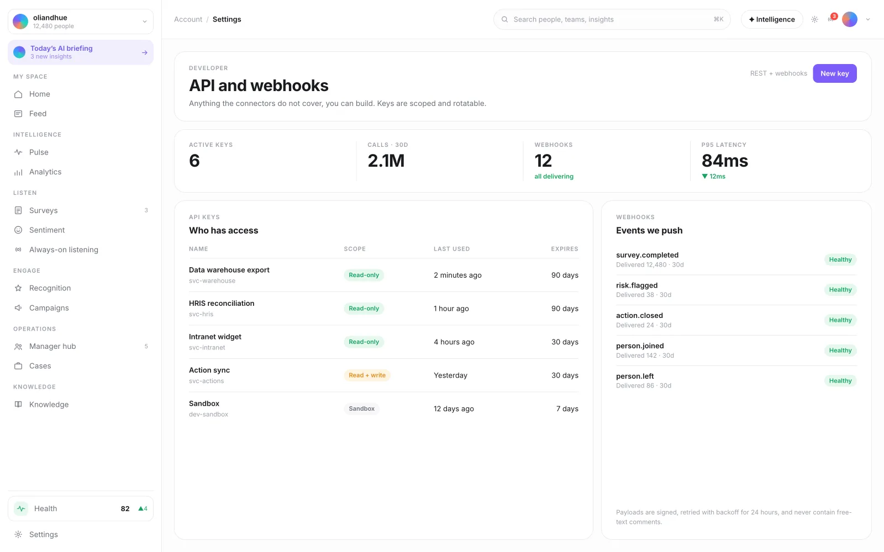This screenshot has width=884, height=552.
Task: Click the Pulse waveform icon
Action: coord(18,152)
